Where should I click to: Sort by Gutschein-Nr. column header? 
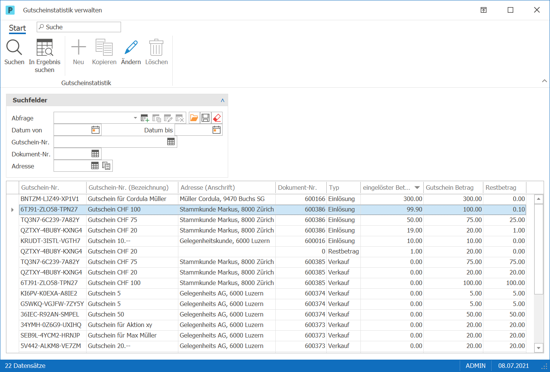tap(52, 187)
